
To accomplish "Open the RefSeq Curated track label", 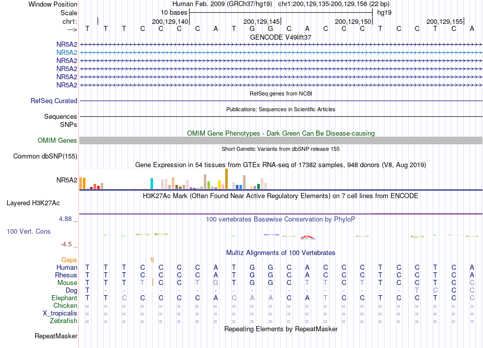I will click(x=54, y=101).
